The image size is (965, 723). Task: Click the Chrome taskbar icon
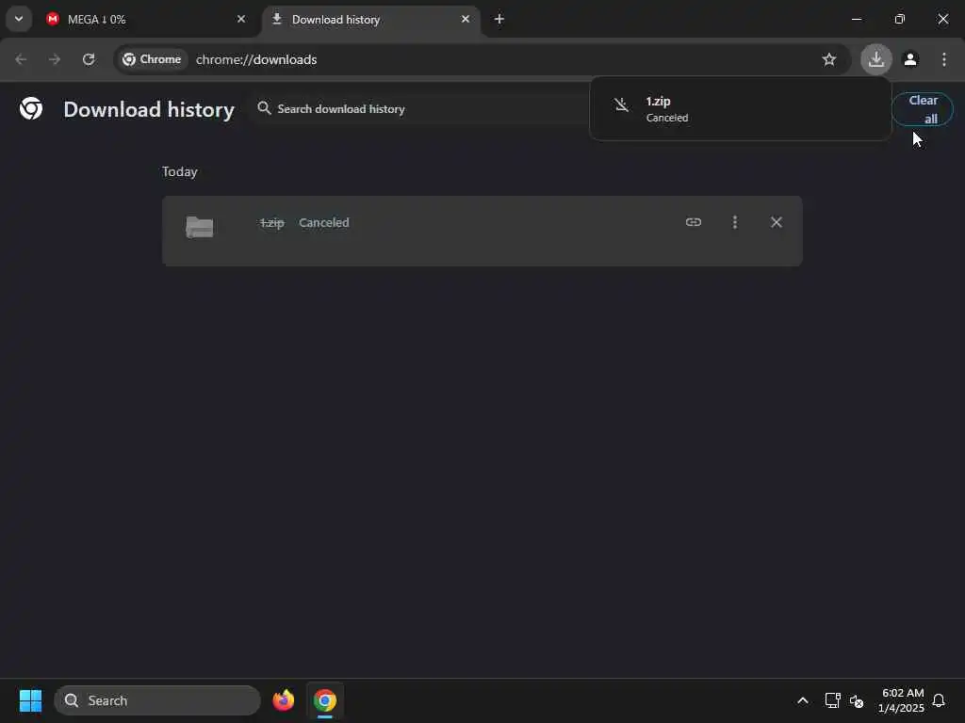(325, 700)
